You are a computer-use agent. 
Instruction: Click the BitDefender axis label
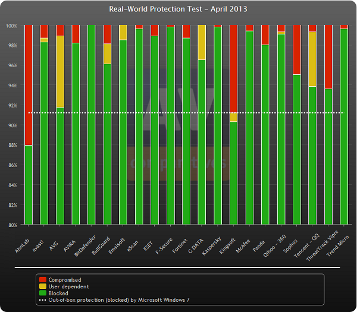tap(85, 246)
